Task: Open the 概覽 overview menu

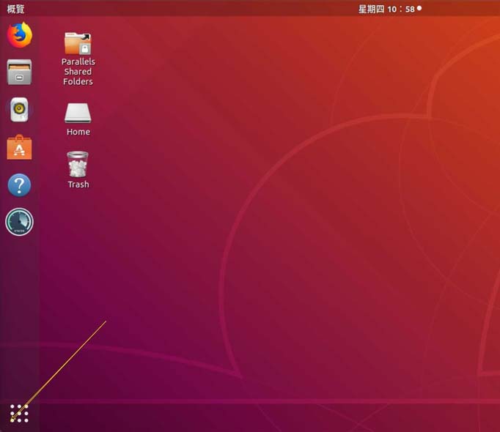Action: [x=15, y=9]
